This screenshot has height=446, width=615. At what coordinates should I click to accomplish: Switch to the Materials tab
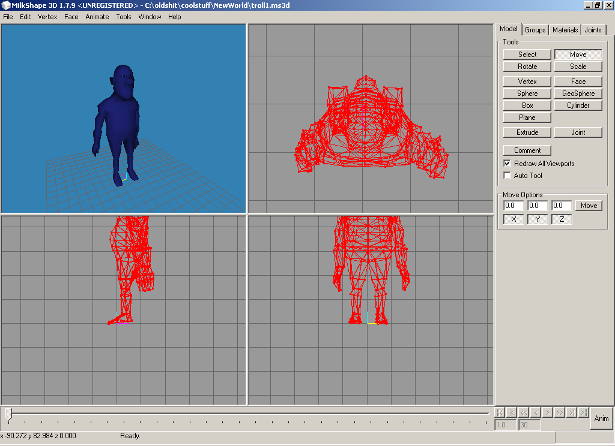coord(565,30)
